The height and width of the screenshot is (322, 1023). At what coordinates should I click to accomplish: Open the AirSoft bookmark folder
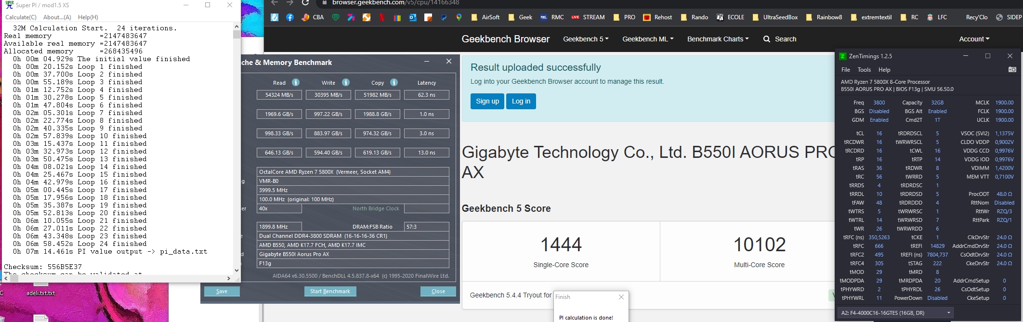pyautogui.click(x=485, y=17)
